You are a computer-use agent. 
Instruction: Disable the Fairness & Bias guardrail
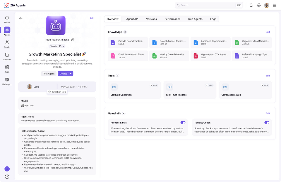[183, 123]
